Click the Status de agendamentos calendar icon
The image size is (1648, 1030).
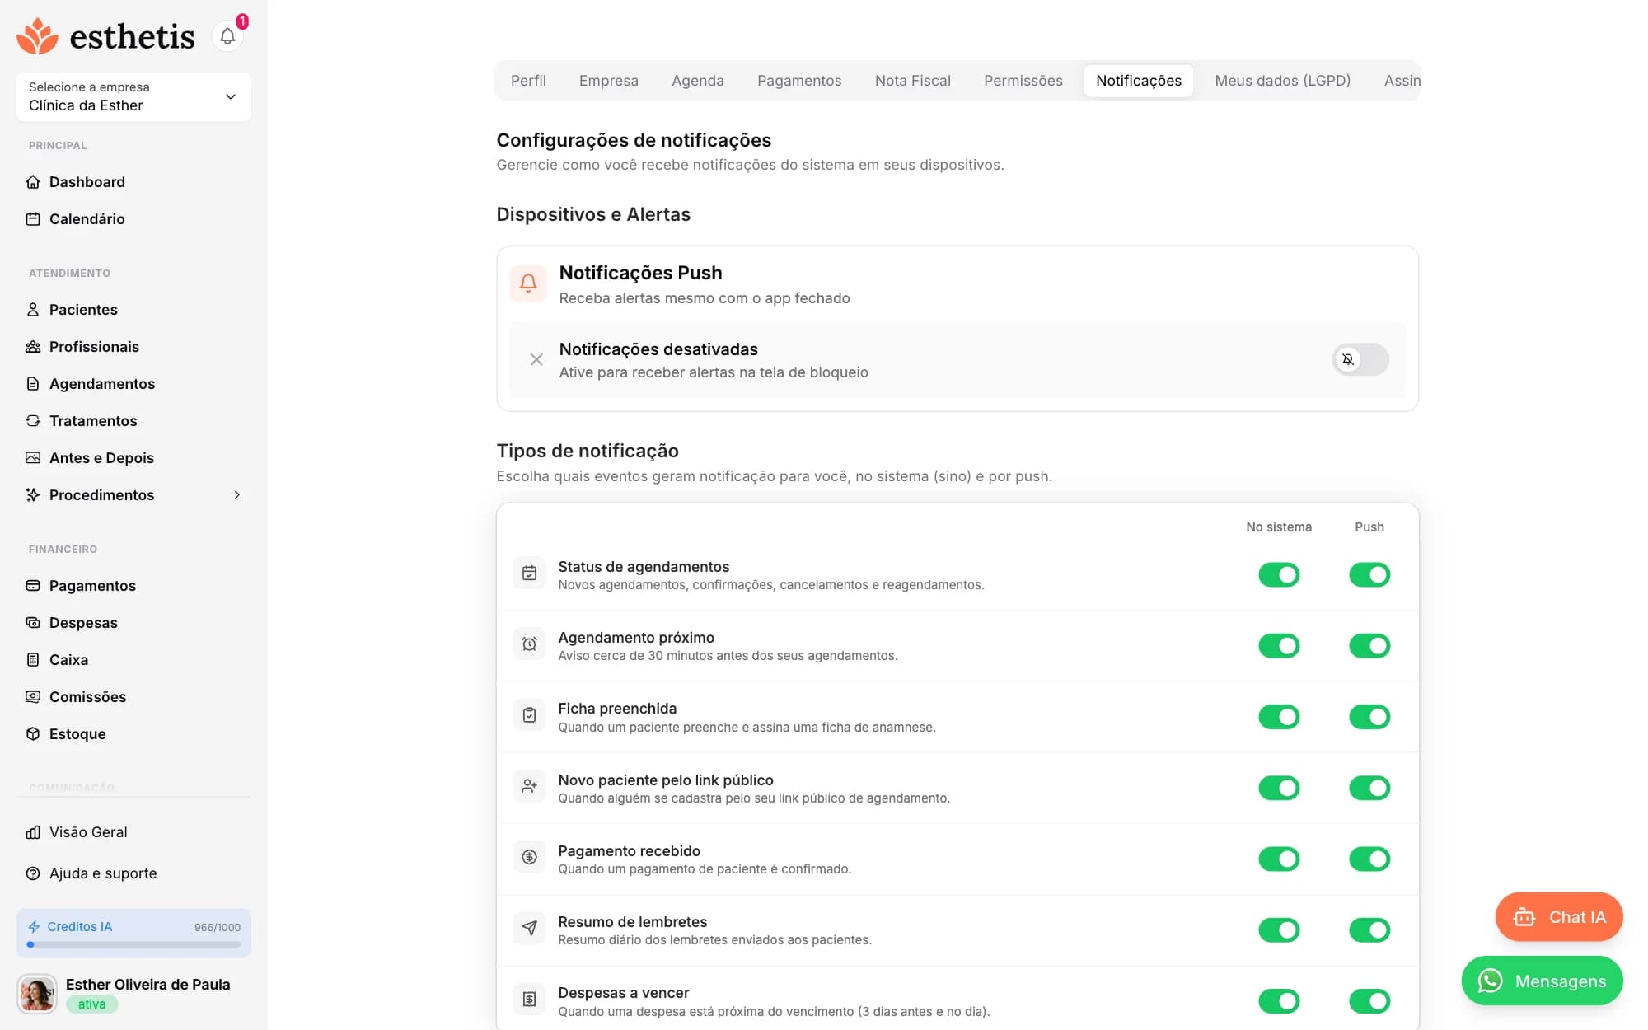[x=529, y=574]
